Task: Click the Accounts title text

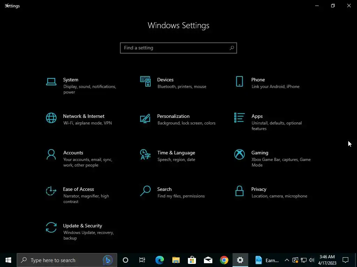Action: 73,153
